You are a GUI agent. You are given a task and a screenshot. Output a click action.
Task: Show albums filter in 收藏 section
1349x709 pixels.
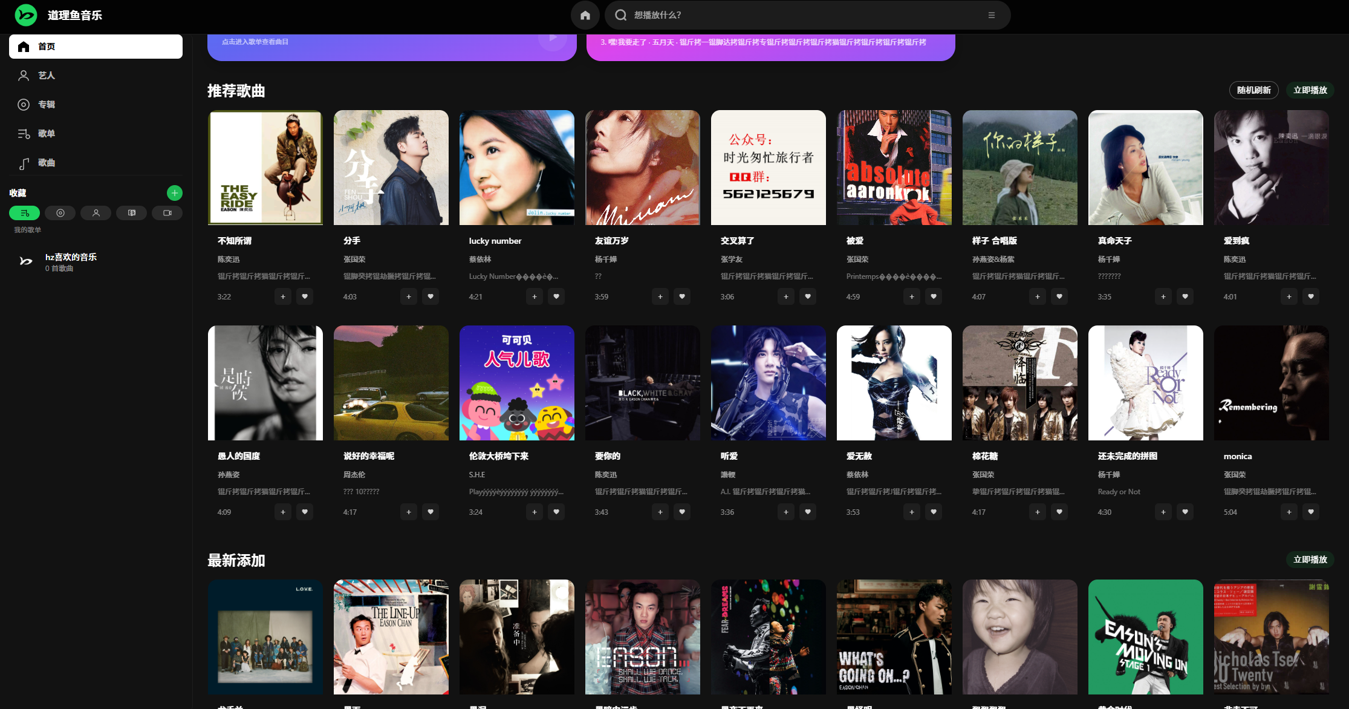[60, 213]
